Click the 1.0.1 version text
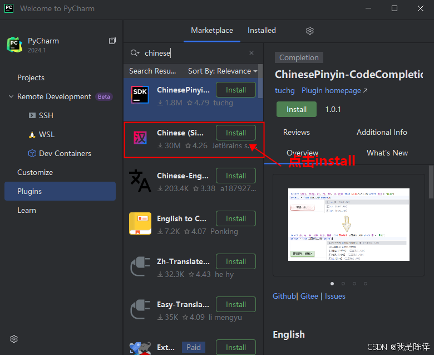The image size is (434, 355). pyautogui.click(x=333, y=109)
